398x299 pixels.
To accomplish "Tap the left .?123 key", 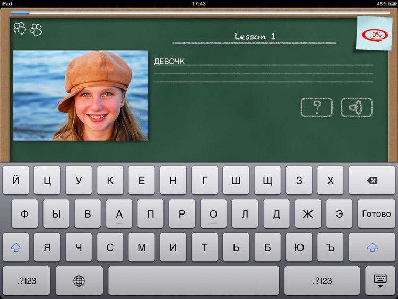I will coord(27,281).
